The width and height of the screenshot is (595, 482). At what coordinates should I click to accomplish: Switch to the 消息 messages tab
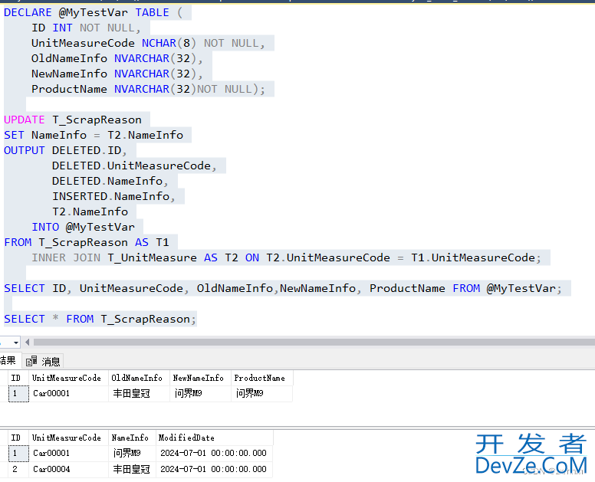(42, 362)
